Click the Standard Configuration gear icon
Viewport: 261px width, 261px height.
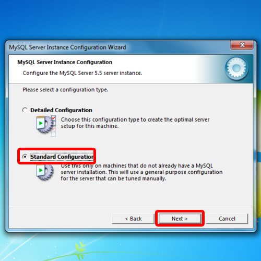[45, 172]
